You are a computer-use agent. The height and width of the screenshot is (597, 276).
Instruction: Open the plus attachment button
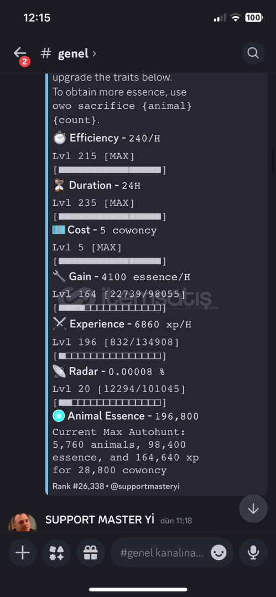click(x=23, y=552)
